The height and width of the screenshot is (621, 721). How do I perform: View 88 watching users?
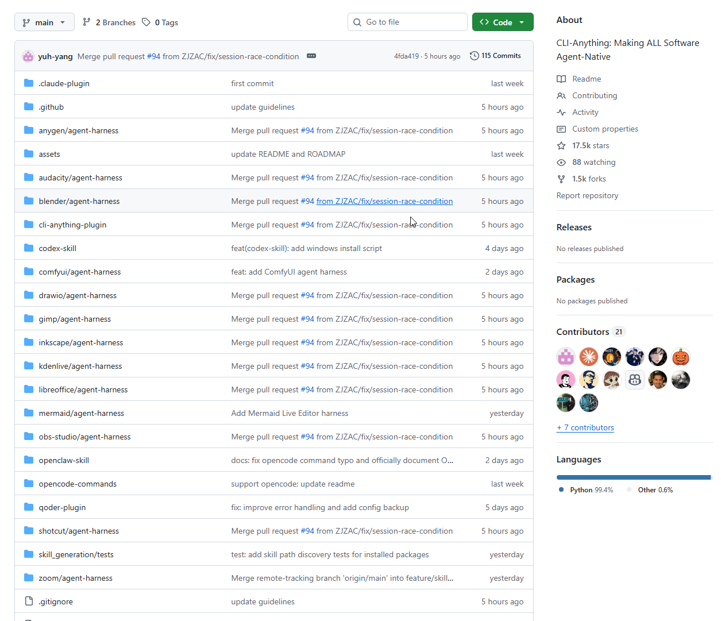pos(593,162)
